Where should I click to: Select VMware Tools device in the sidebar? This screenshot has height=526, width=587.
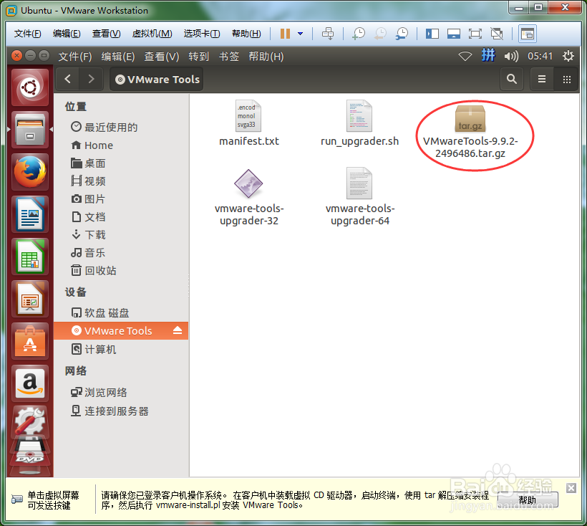[121, 330]
